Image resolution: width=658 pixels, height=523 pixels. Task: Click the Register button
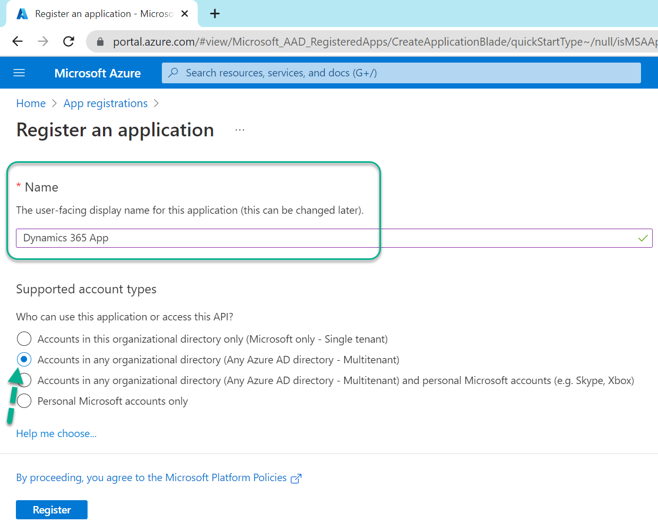tap(51, 510)
